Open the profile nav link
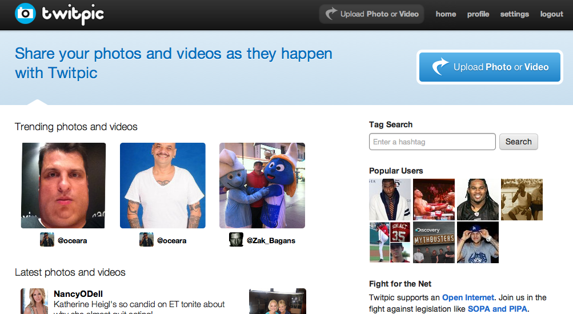Viewport: 573px width, 314px height. pos(478,14)
